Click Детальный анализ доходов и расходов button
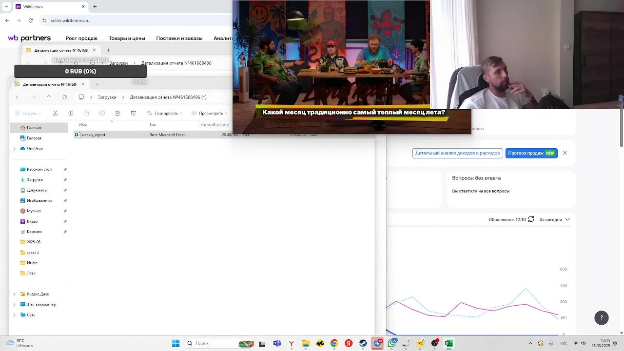Screen dimensions: 624x351 coord(457,153)
